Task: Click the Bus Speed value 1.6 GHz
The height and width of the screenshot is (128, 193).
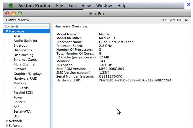Action: pyautogui.click(x=106, y=65)
